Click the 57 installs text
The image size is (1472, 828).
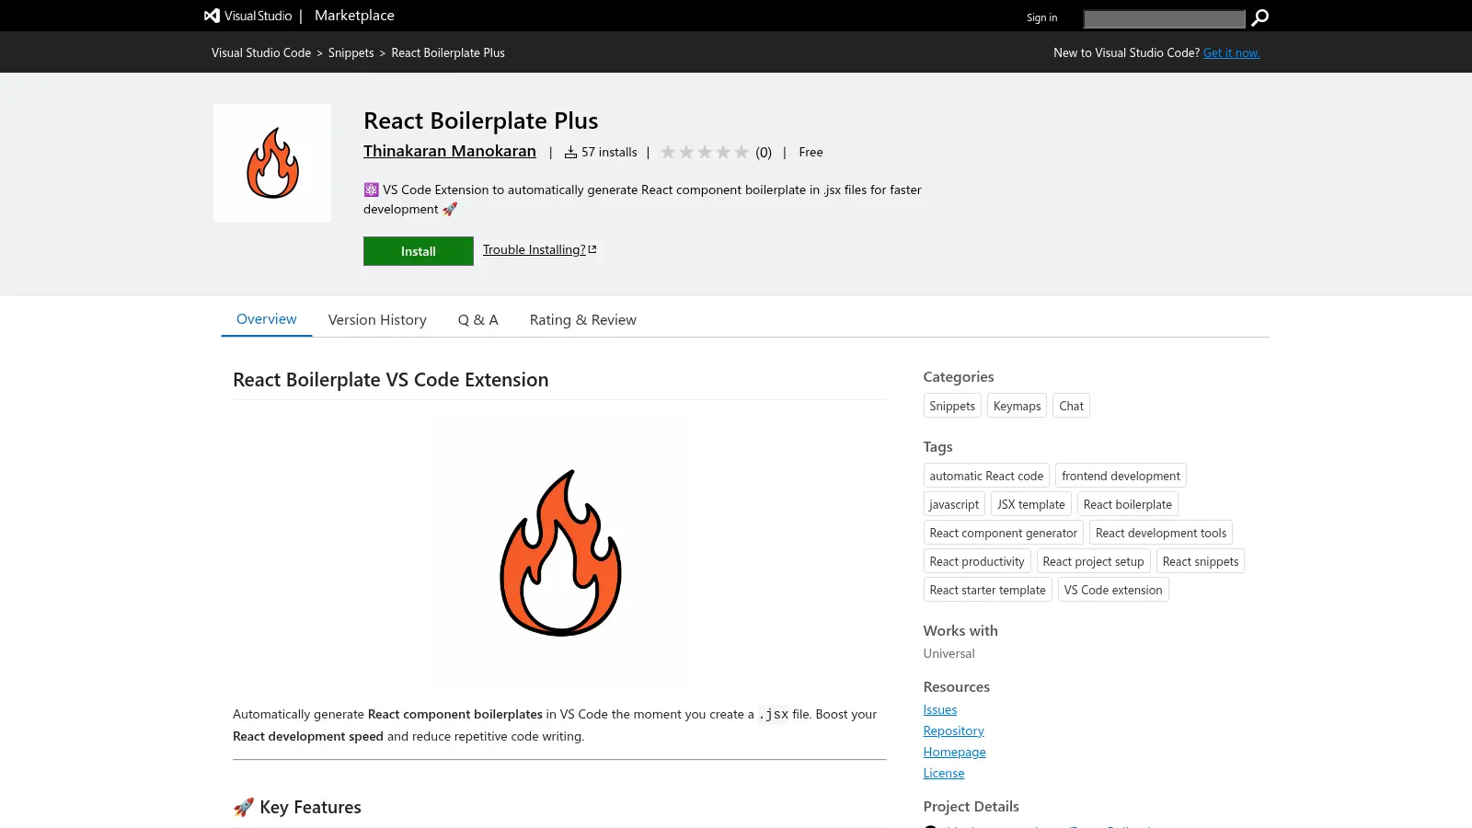(x=609, y=152)
